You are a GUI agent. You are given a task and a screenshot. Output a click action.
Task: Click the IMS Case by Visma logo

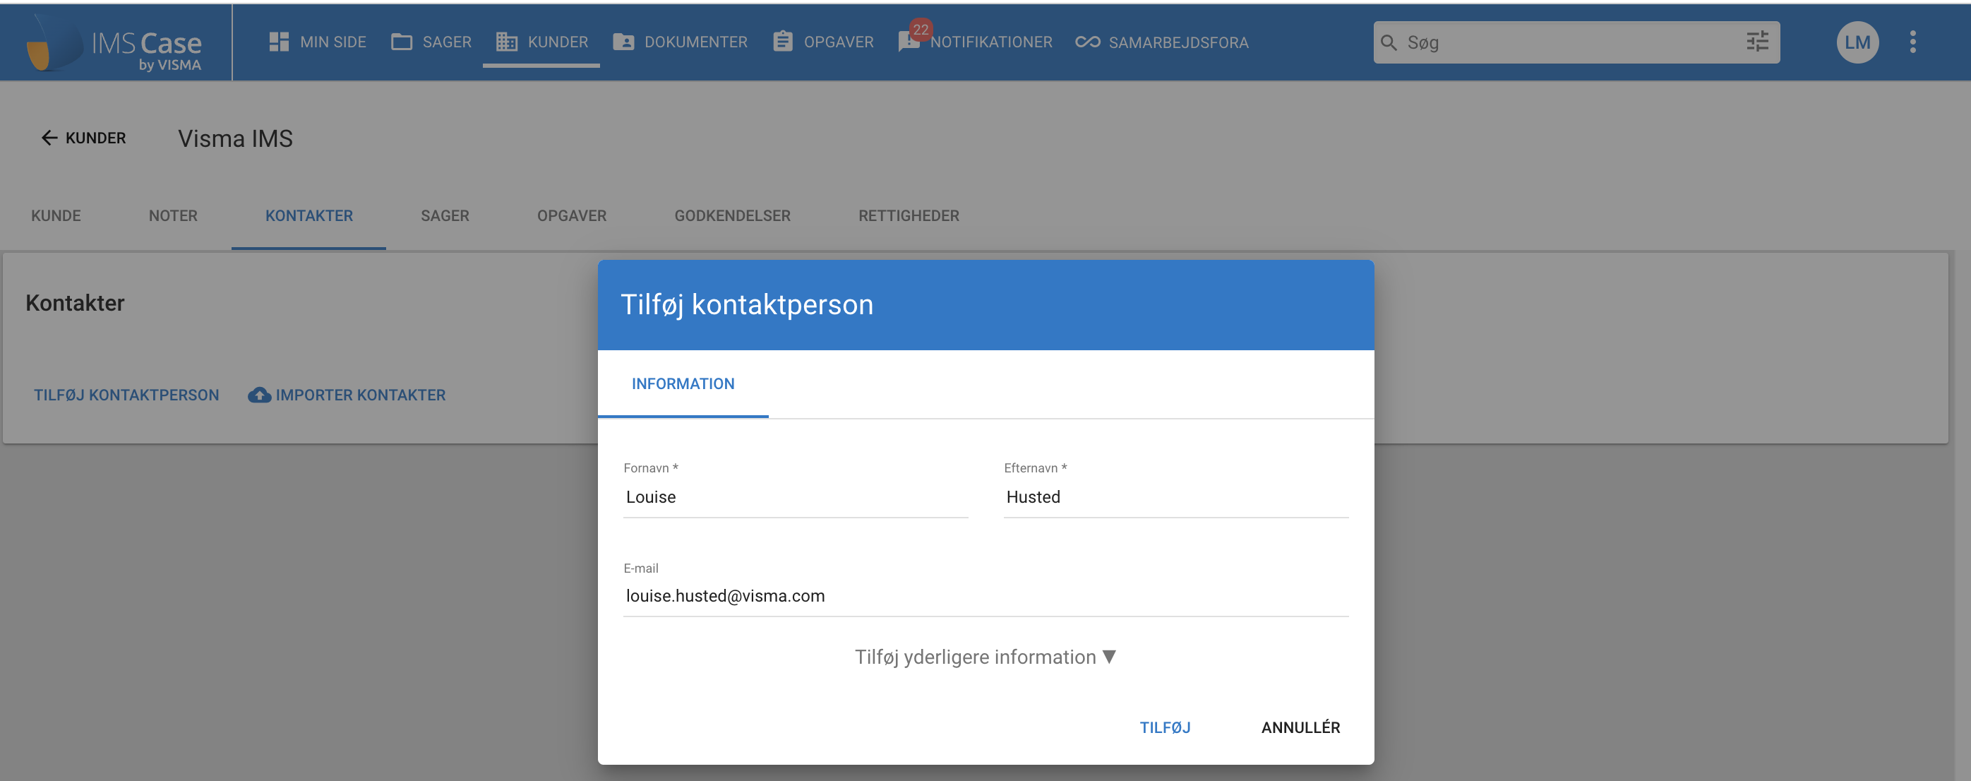(115, 44)
